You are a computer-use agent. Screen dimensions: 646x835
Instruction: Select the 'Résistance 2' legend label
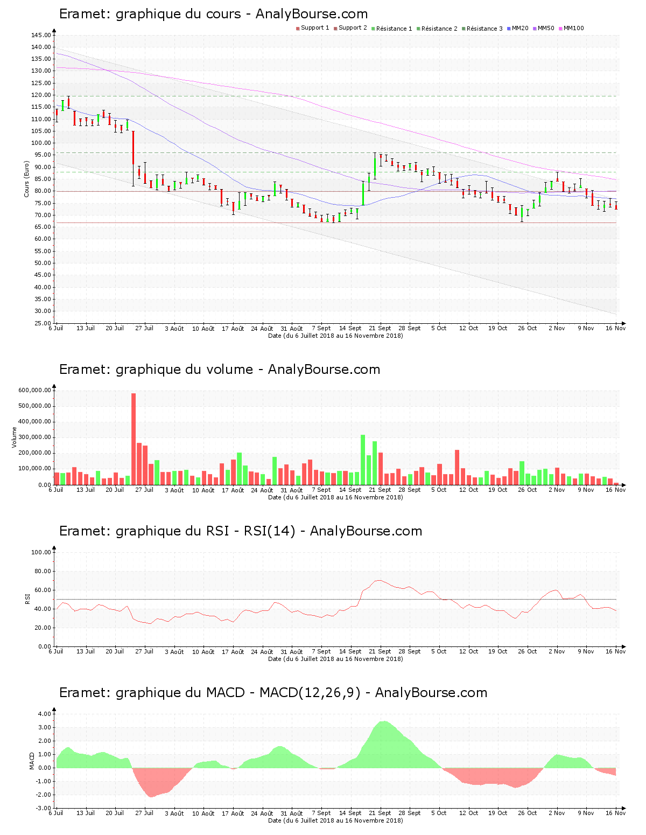pyautogui.click(x=439, y=29)
